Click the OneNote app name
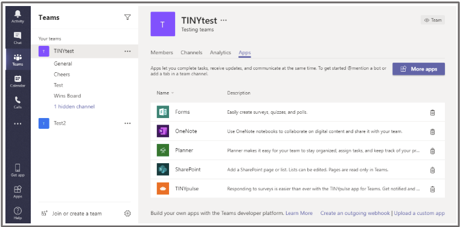 186,131
